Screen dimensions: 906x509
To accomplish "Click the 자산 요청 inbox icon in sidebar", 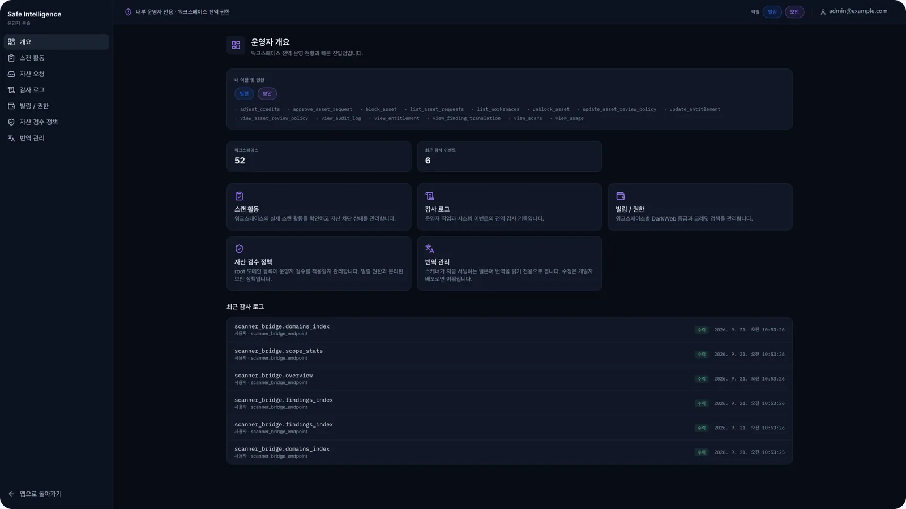I will 11,74.
